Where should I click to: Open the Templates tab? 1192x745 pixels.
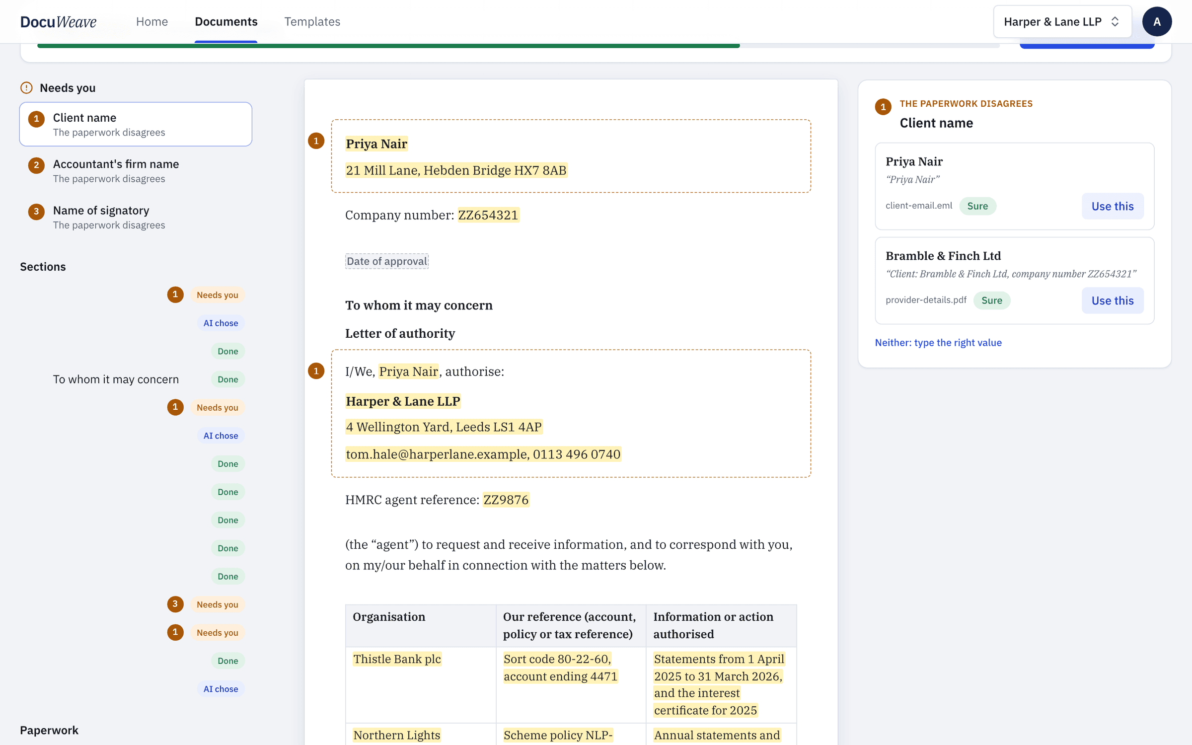click(x=312, y=21)
